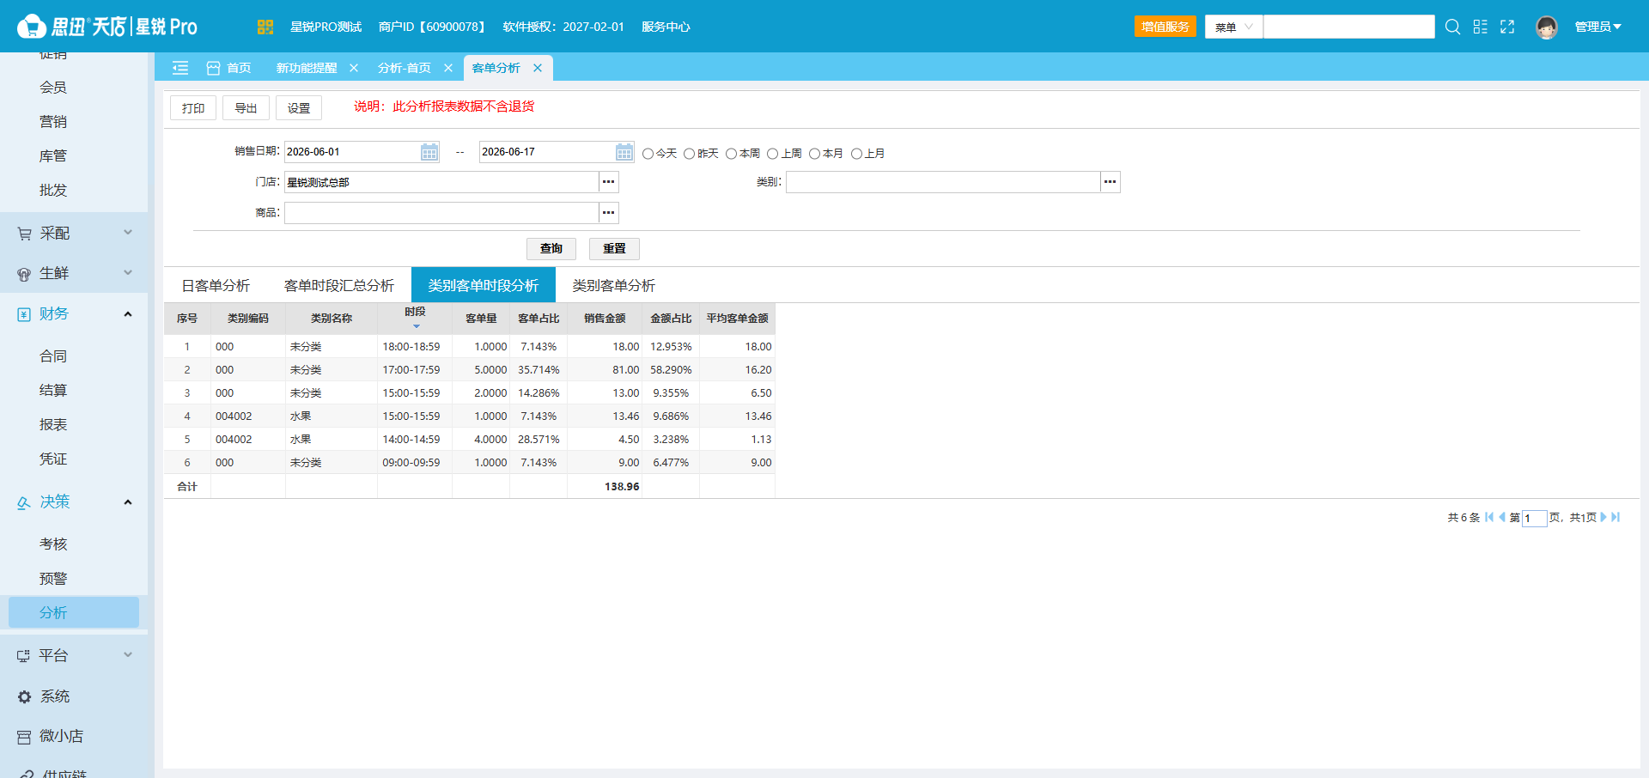1649x778 pixels.
Task: Close the 分析-首页 tab
Action: point(448,68)
